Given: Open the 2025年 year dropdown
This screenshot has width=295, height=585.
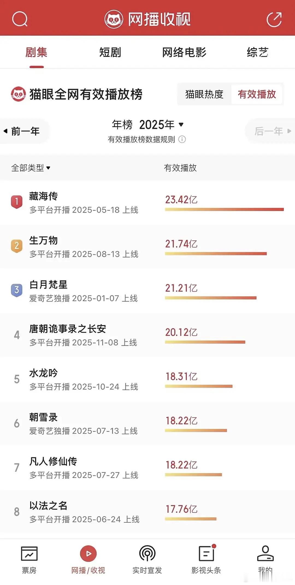Looking at the screenshot, I should click(161, 125).
